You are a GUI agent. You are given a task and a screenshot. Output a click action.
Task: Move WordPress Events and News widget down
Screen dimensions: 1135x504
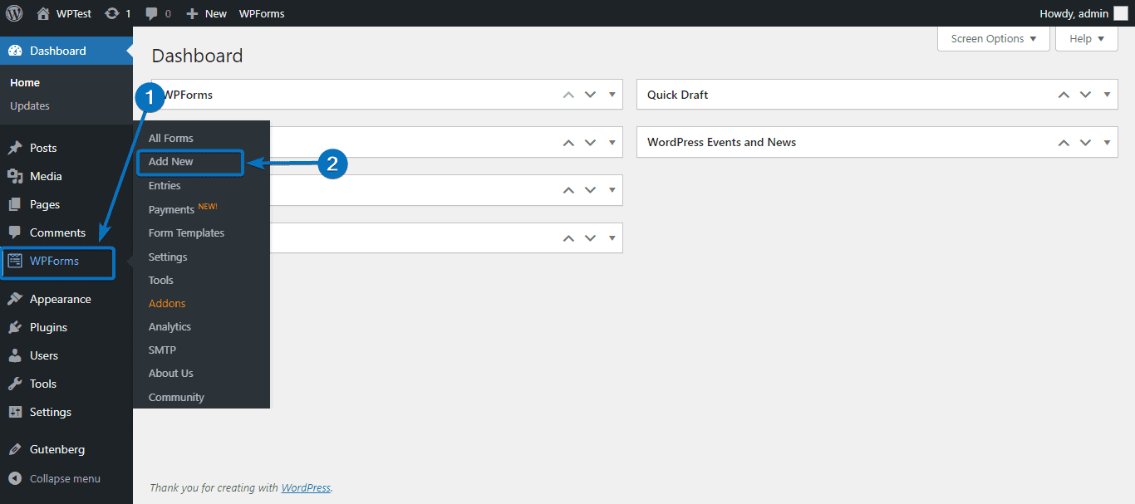[1085, 142]
